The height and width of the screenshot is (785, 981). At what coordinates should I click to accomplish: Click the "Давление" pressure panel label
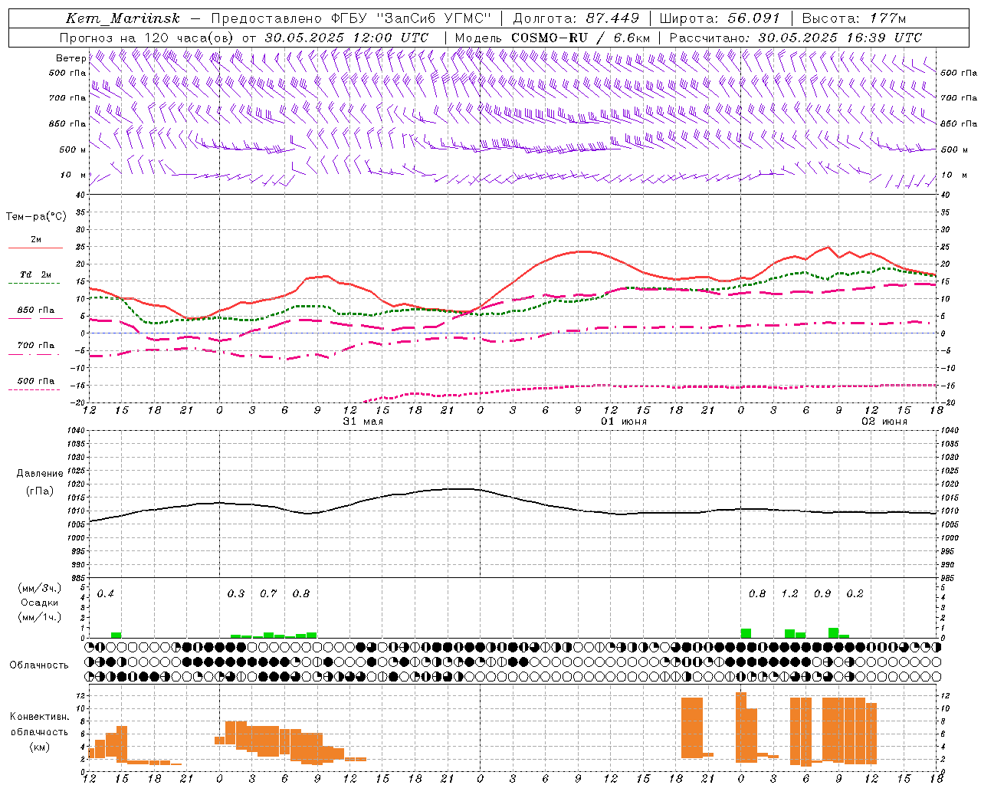click(40, 474)
